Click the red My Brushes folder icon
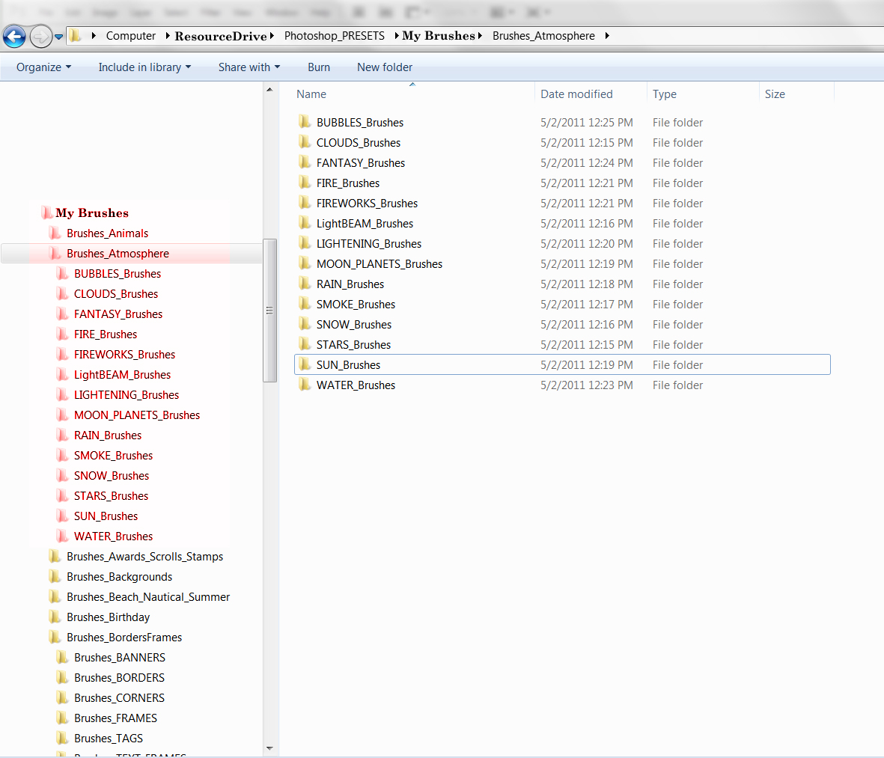This screenshot has height=758, width=884. 46,213
